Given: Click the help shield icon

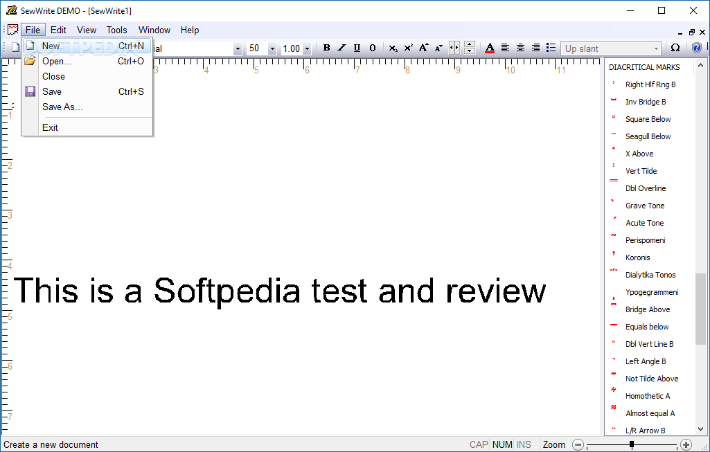Looking at the screenshot, I should [697, 48].
